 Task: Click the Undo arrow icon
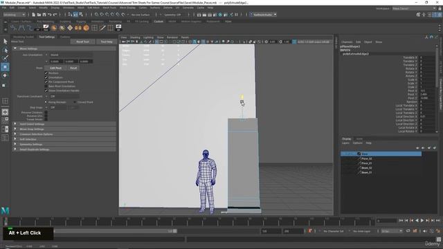(50, 15)
